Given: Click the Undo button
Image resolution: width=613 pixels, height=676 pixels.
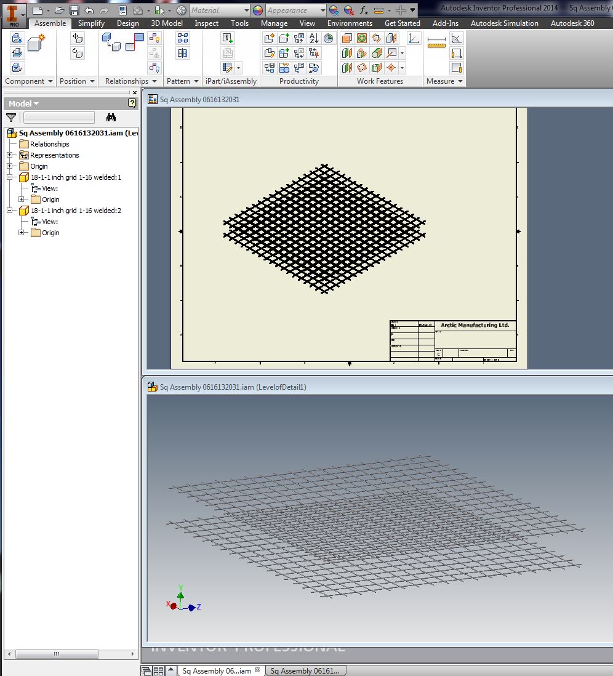Looking at the screenshot, I should 89,10.
